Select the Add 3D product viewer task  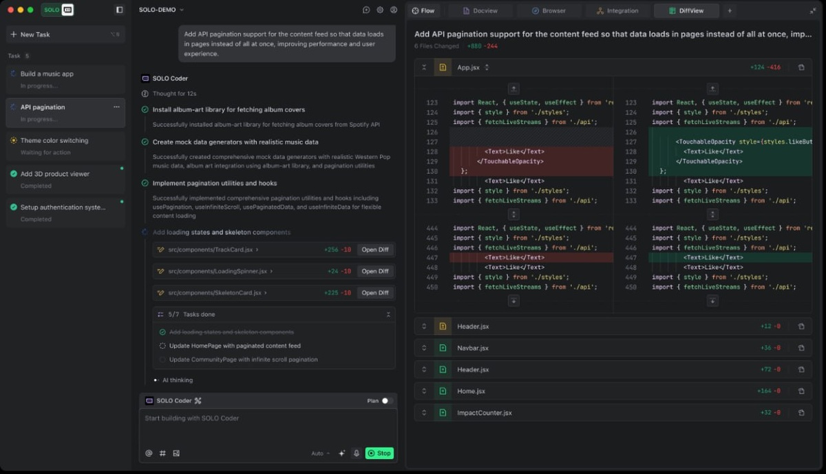click(65, 180)
